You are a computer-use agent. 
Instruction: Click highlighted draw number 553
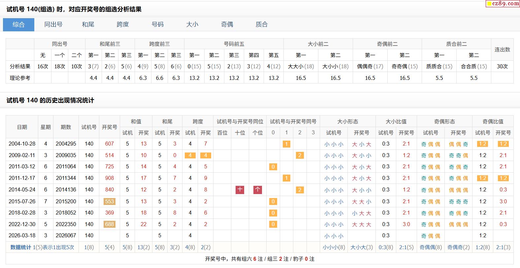coord(109,201)
